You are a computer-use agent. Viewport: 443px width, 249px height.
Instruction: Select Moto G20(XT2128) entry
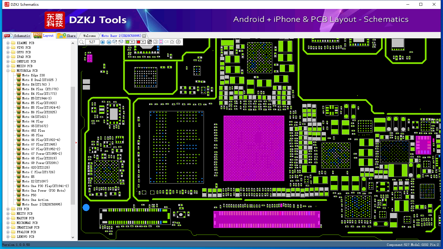click(36, 167)
